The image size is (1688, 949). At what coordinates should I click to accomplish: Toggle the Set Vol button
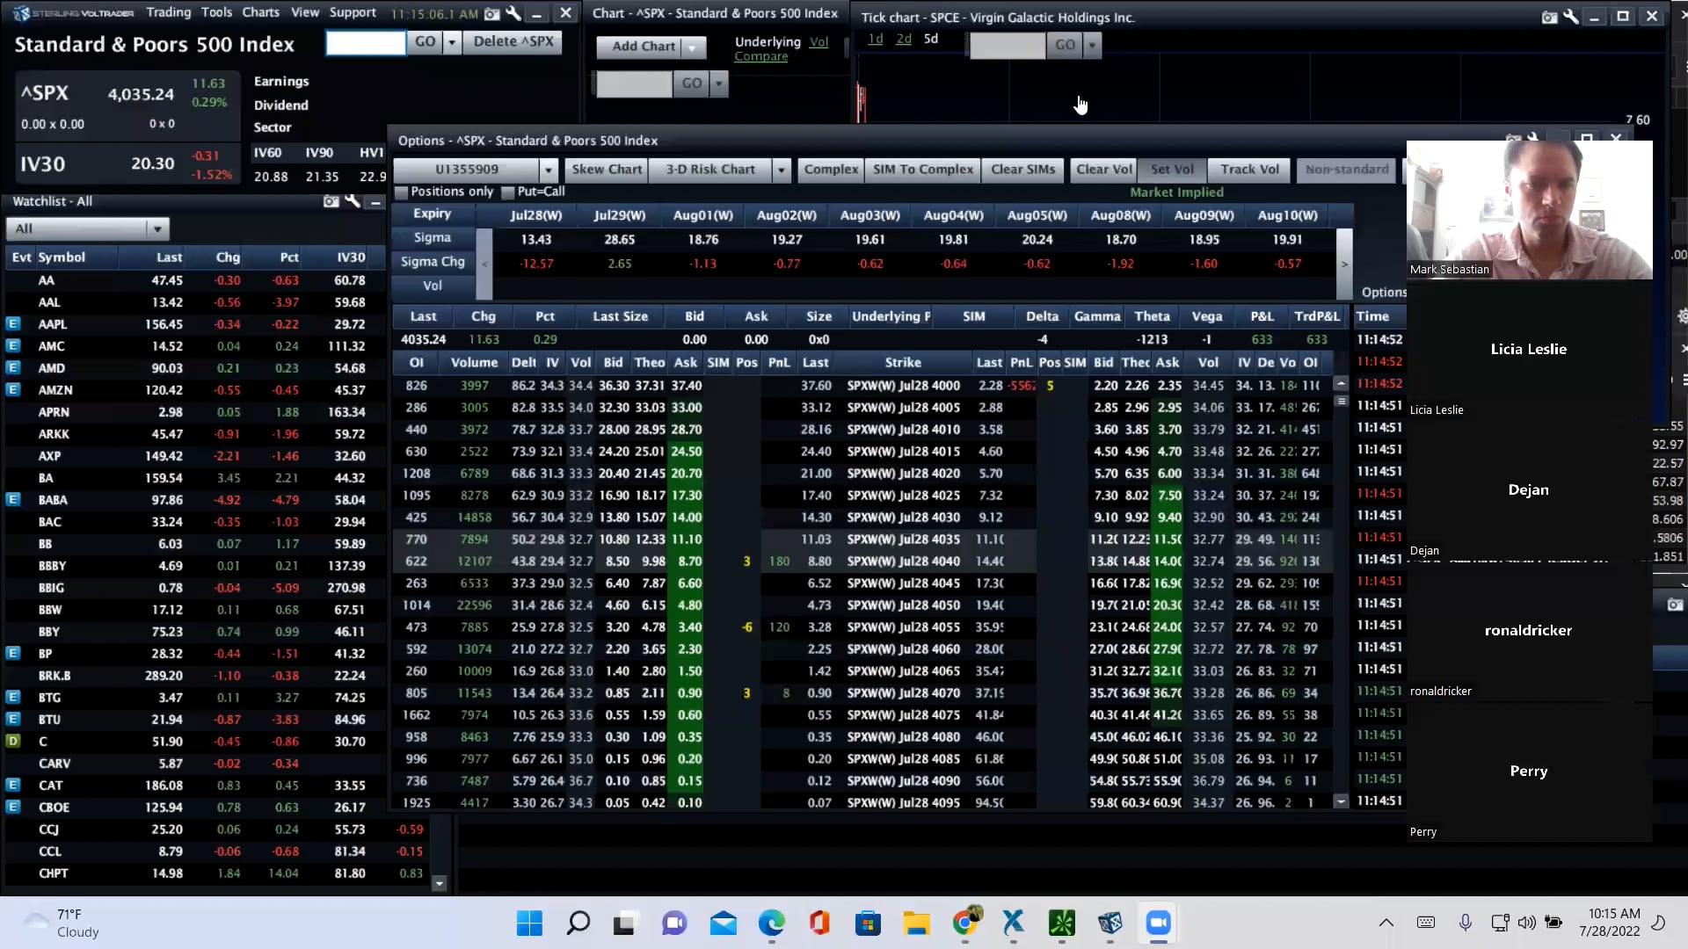tap(1172, 170)
